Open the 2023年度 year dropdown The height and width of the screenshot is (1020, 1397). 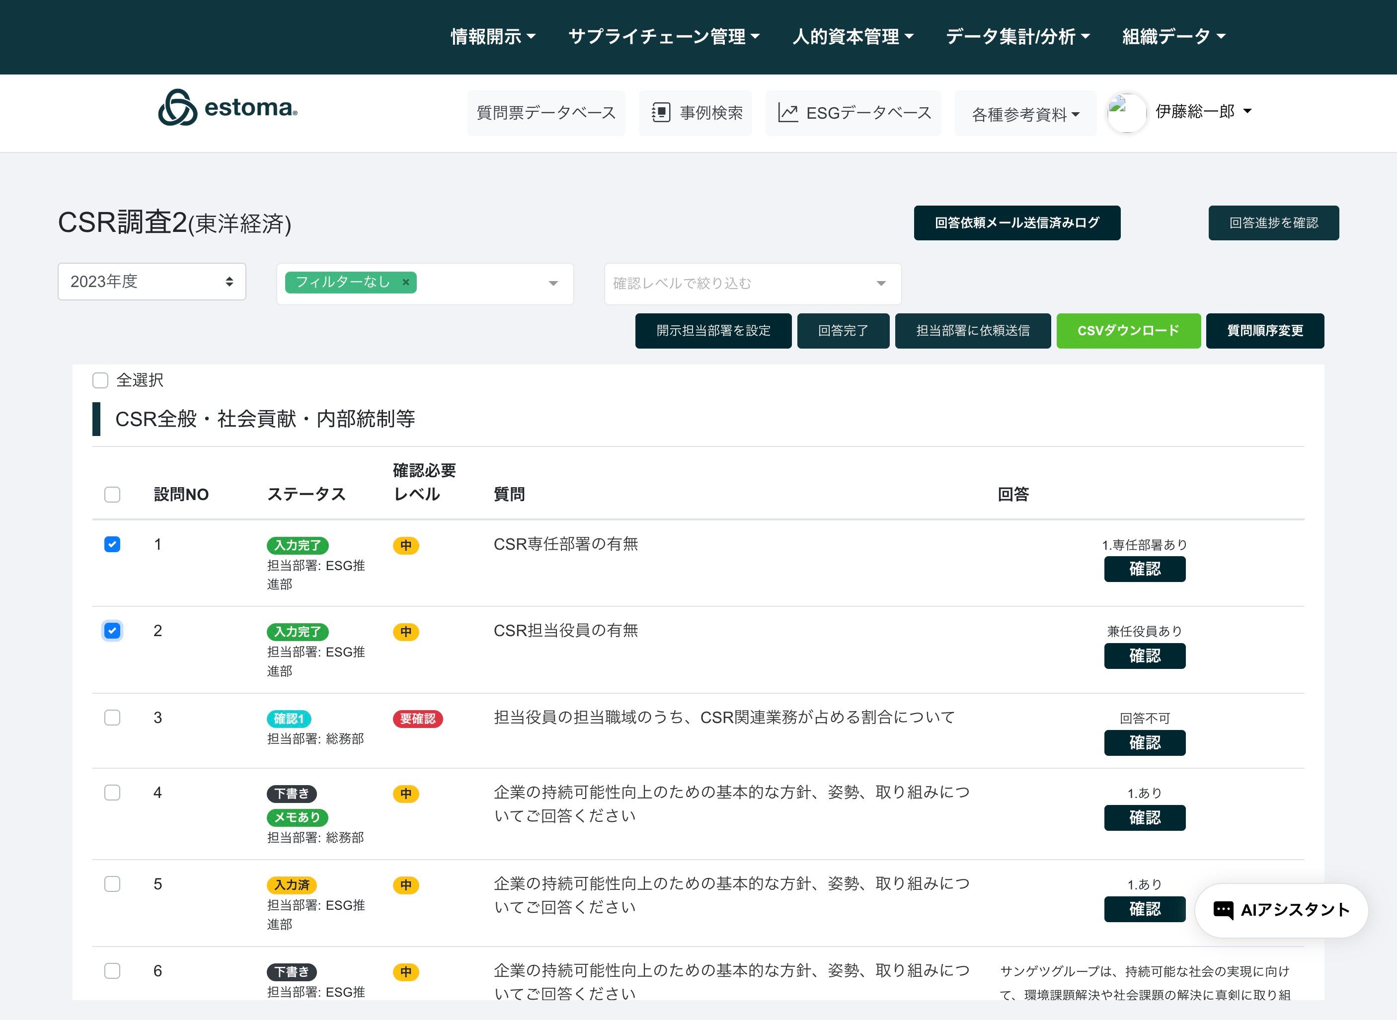pyautogui.click(x=152, y=282)
